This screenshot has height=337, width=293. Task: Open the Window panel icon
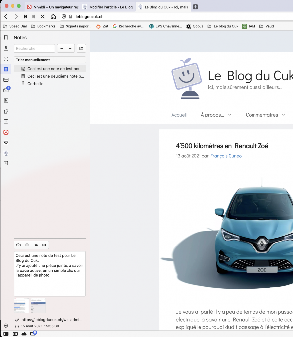coord(6,80)
